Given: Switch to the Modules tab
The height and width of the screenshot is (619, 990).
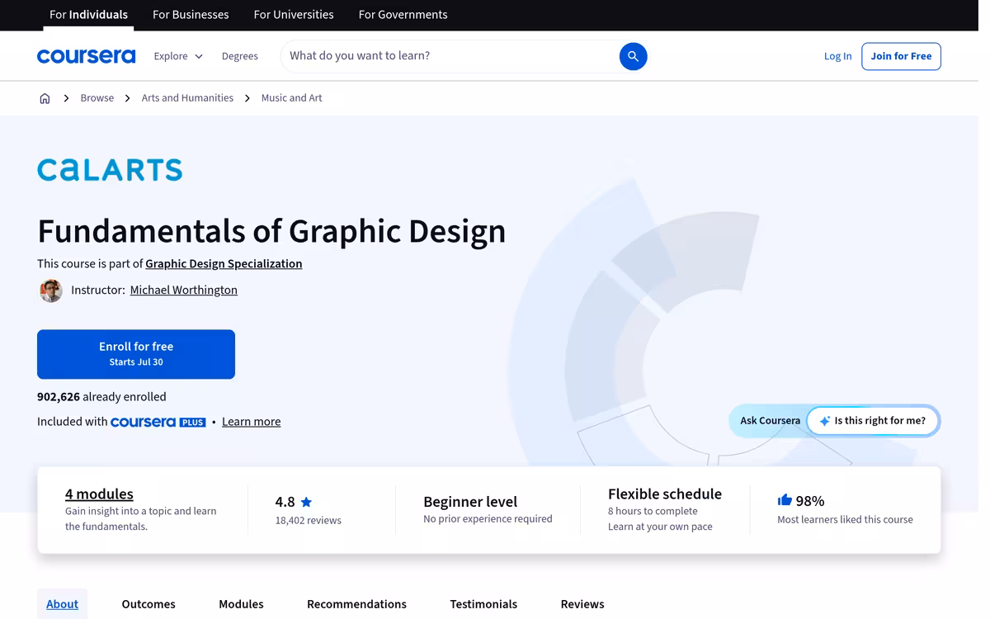Looking at the screenshot, I should click(241, 604).
